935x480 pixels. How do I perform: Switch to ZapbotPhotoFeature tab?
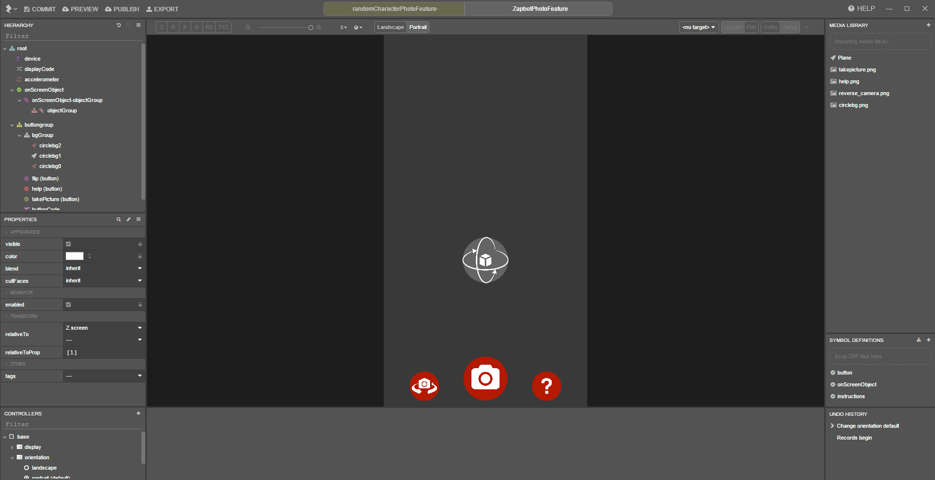[539, 9]
